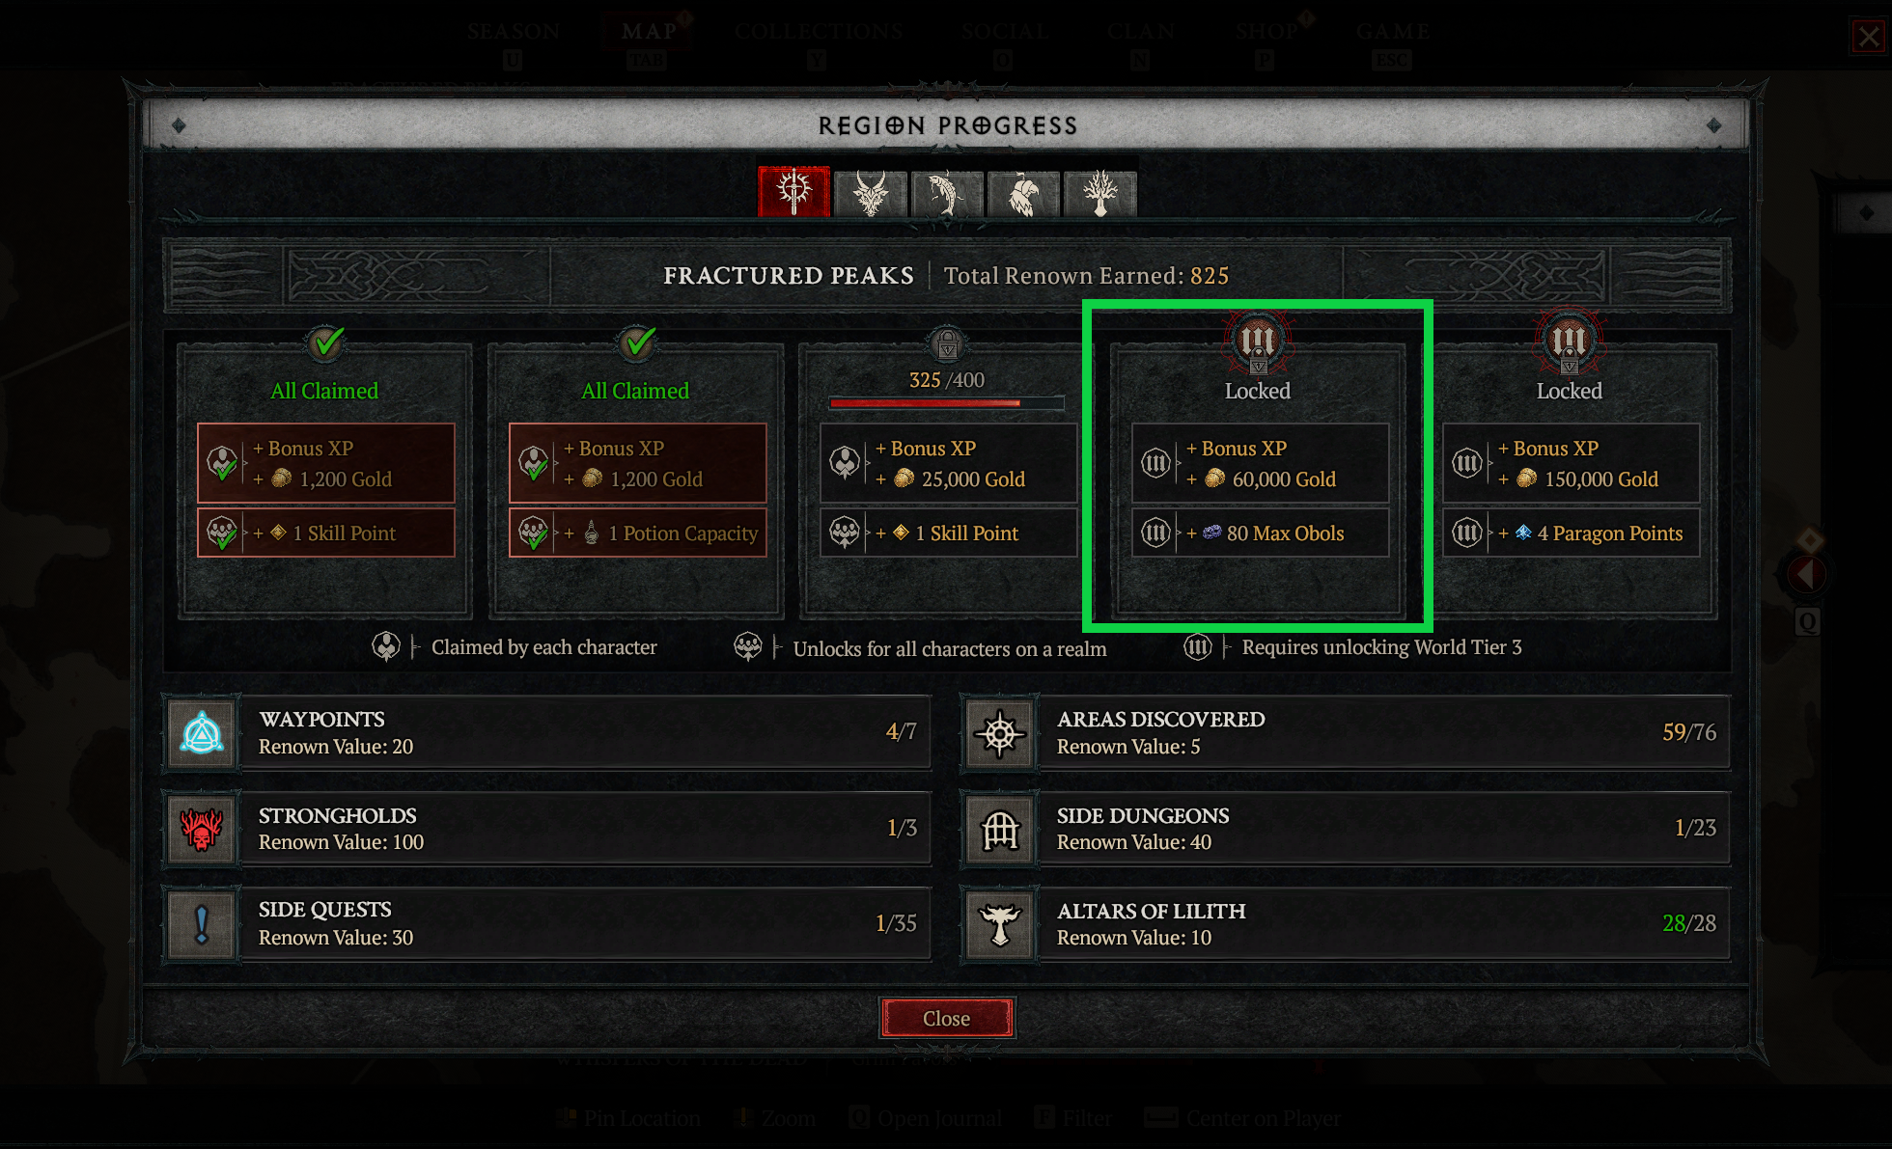Click the red Strongholds skull icon
This screenshot has width=1892, height=1149.
click(202, 829)
